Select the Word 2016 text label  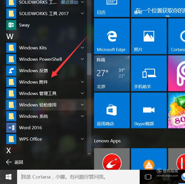click(x=31, y=128)
